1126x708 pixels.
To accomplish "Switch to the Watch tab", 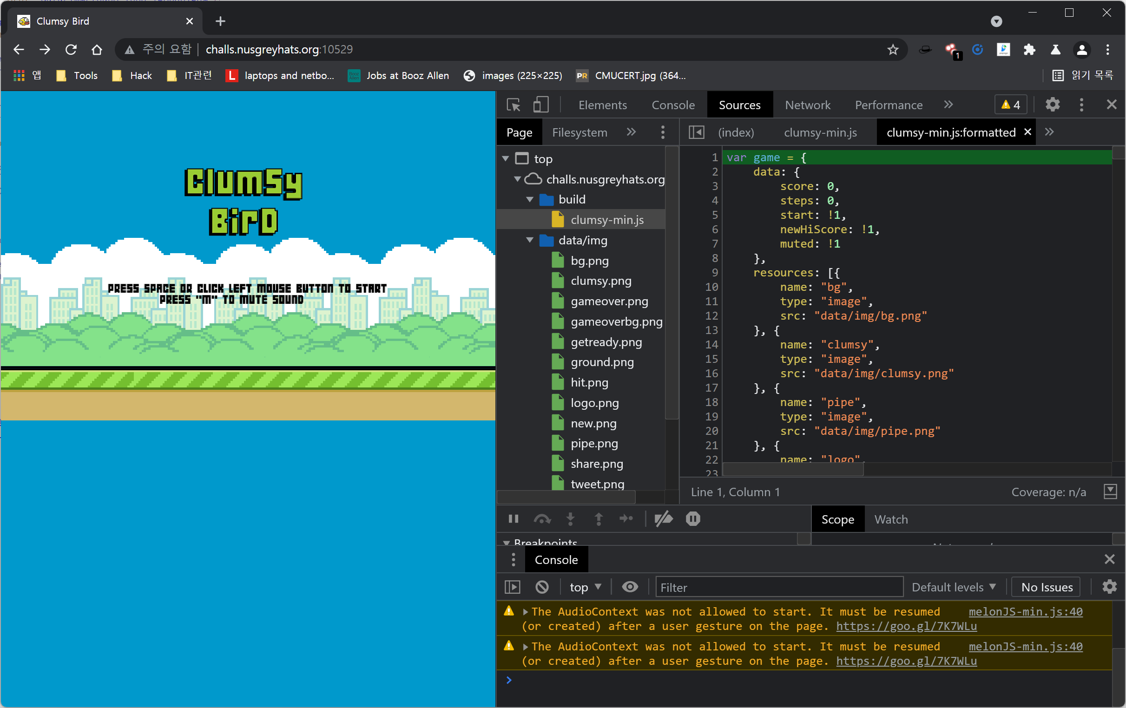I will click(891, 519).
